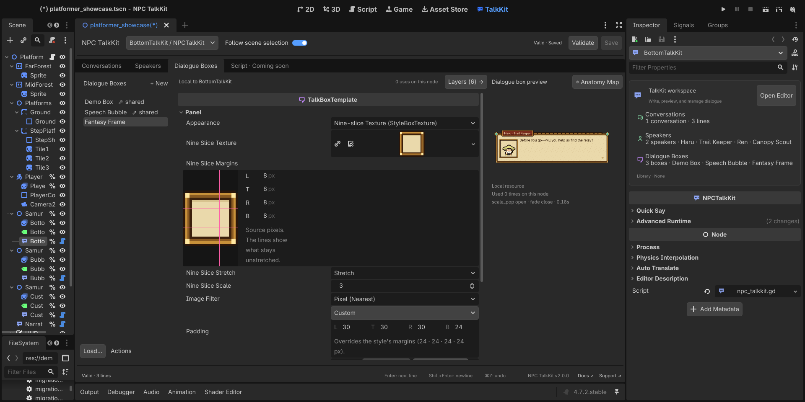Switch to Speakers tab
This screenshot has height=402, width=805.
click(x=148, y=66)
